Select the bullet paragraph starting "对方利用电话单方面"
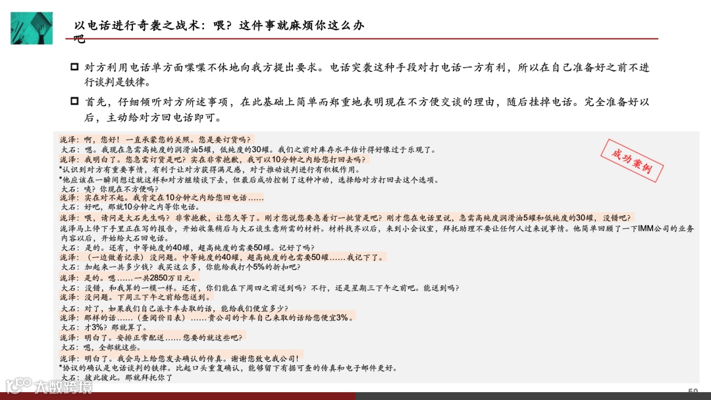Image resolution: width=711 pixels, height=400 pixels. click(x=361, y=75)
